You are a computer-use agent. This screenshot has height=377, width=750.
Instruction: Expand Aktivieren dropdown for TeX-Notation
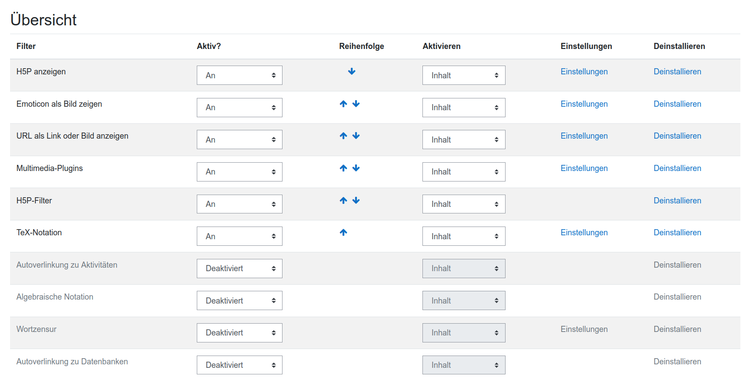[464, 236]
